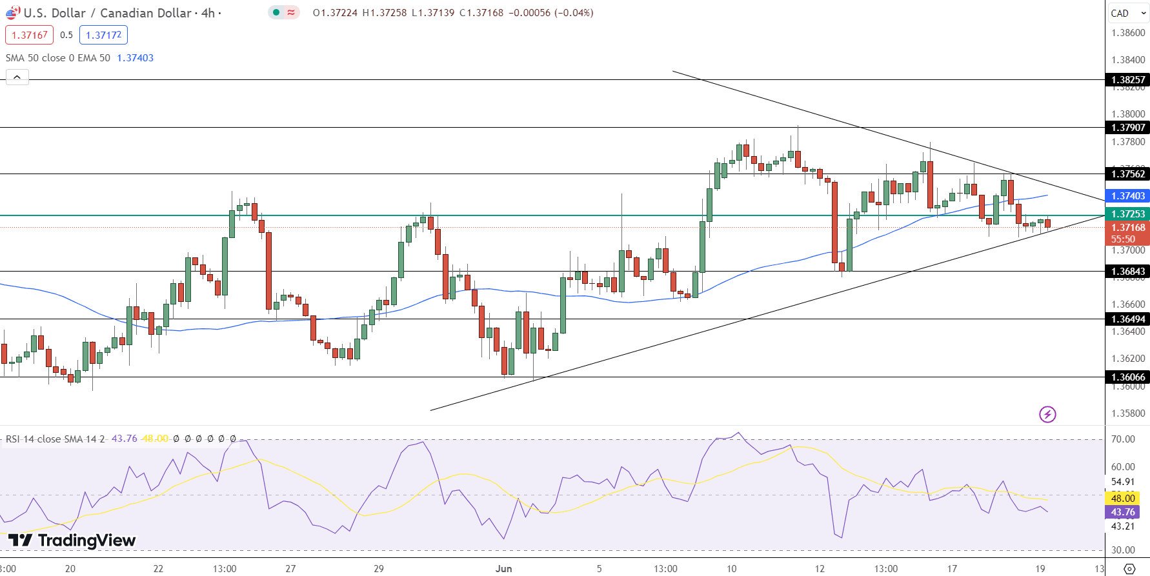Click the 1.37172 buy price button
This screenshot has width=1150, height=576.
103,35
